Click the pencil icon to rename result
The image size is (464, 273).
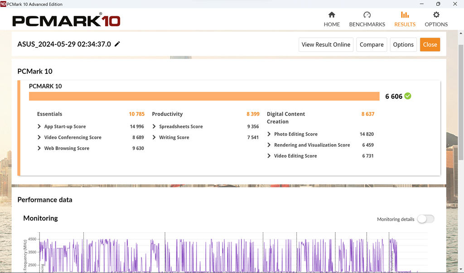(117, 44)
